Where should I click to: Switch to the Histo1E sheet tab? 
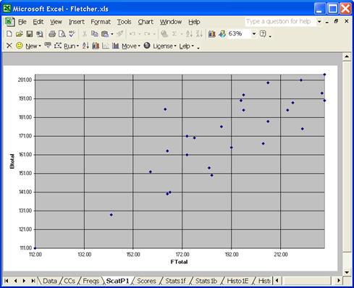click(237, 281)
